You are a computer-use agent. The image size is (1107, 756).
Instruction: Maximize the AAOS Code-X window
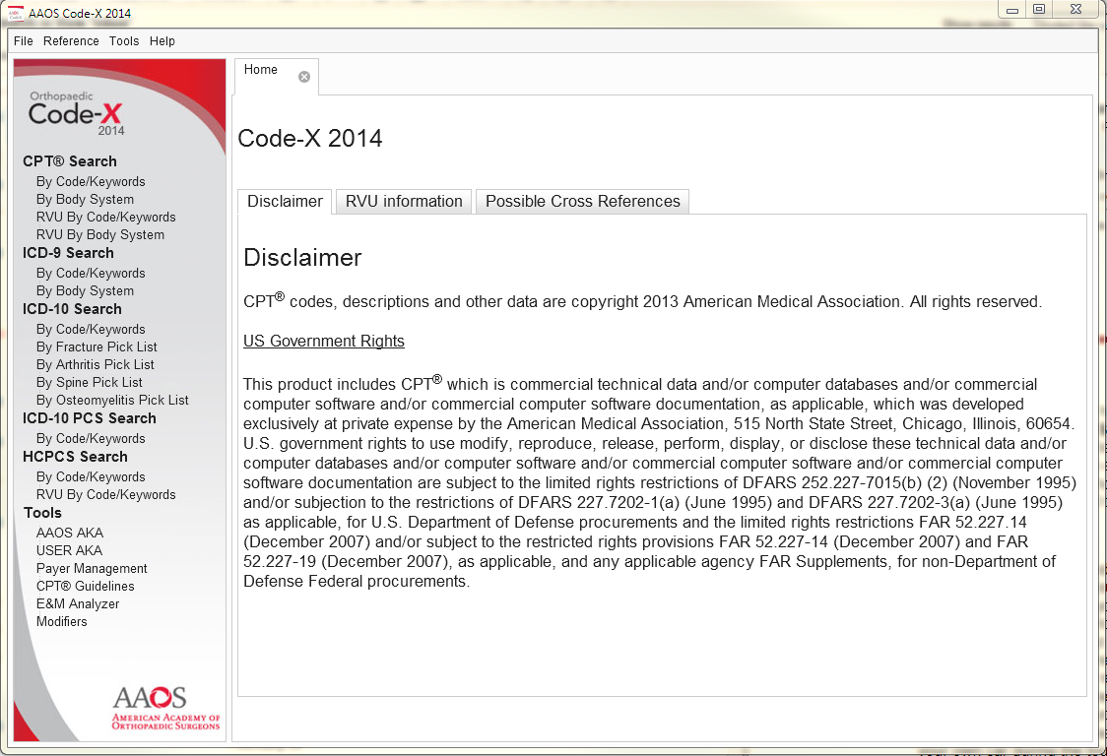pos(1039,10)
